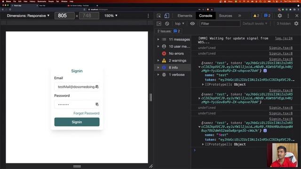Go back in the browser toolbar
This screenshot has height=169, width=301.
3,9
